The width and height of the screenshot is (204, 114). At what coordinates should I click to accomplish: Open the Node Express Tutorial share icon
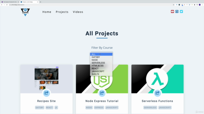pyautogui.click(x=102, y=93)
